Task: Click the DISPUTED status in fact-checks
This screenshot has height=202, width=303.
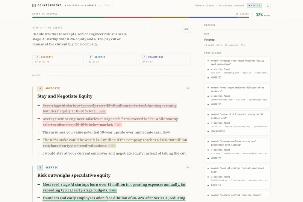Action: 216,185
